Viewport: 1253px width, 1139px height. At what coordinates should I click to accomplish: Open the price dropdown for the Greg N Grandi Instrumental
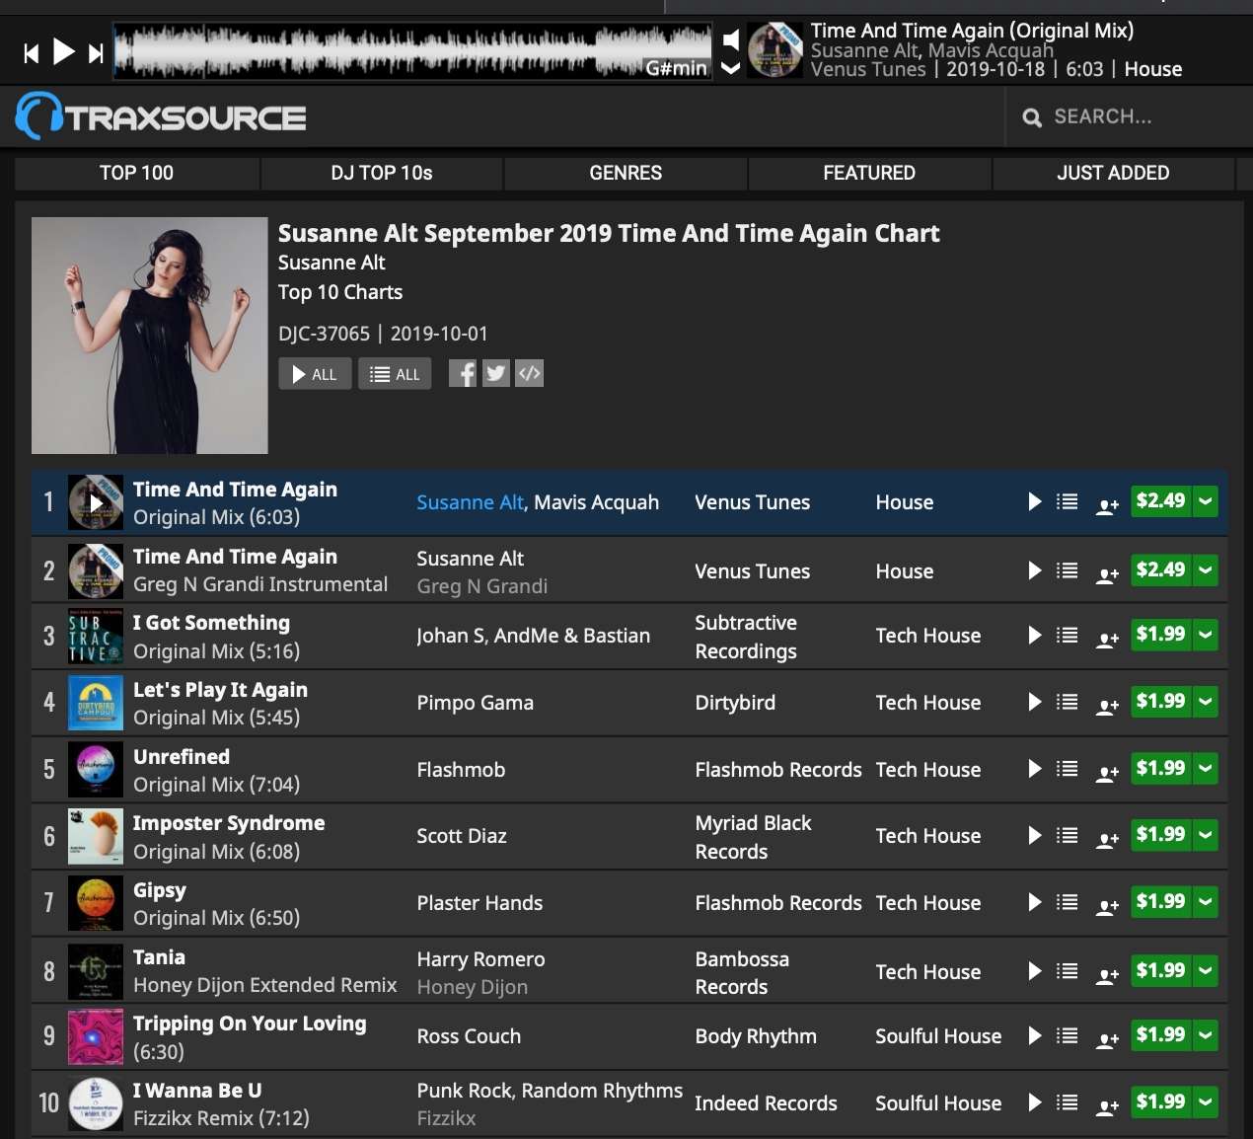1206,570
